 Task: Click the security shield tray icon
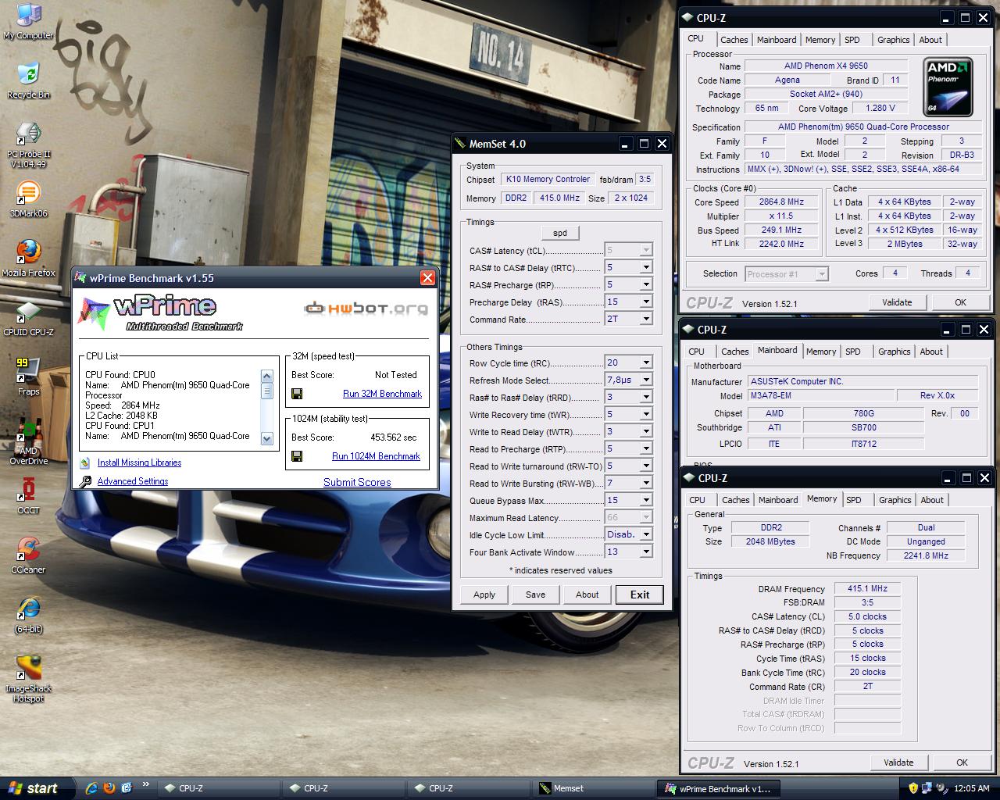pos(913,788)
